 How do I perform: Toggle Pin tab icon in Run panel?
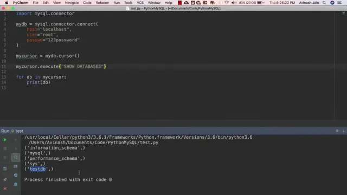(x=5, y=179)
